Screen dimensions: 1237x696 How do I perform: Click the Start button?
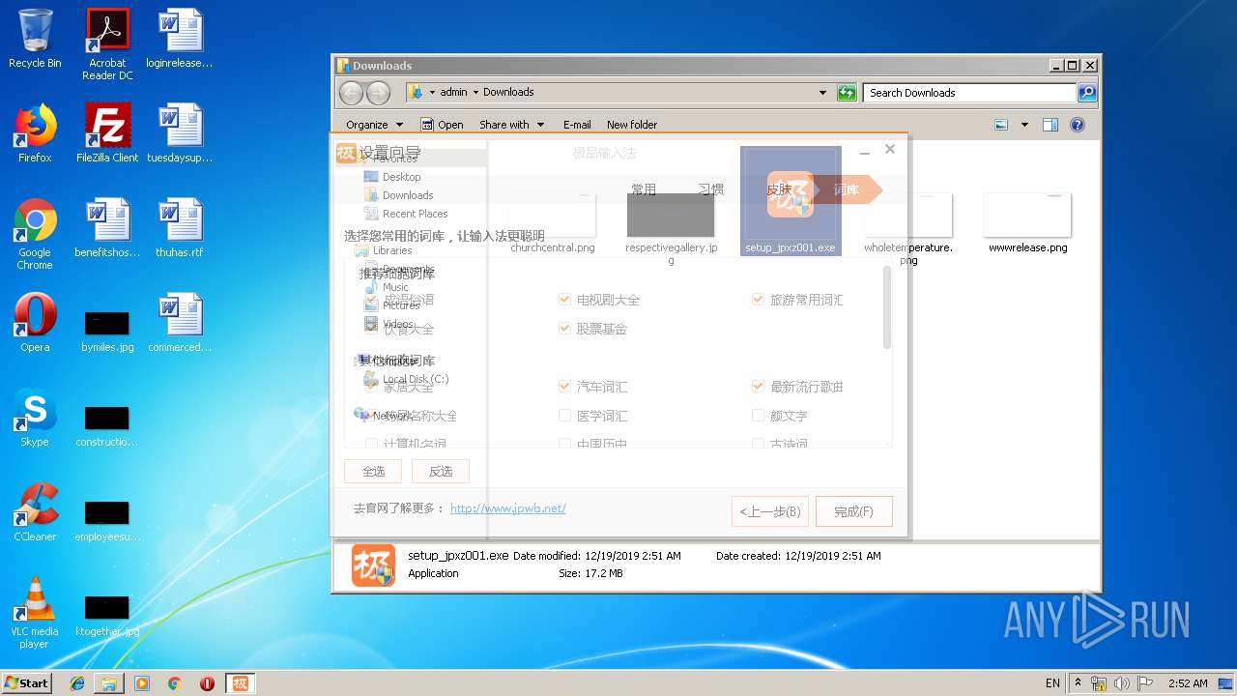point(27,683)
